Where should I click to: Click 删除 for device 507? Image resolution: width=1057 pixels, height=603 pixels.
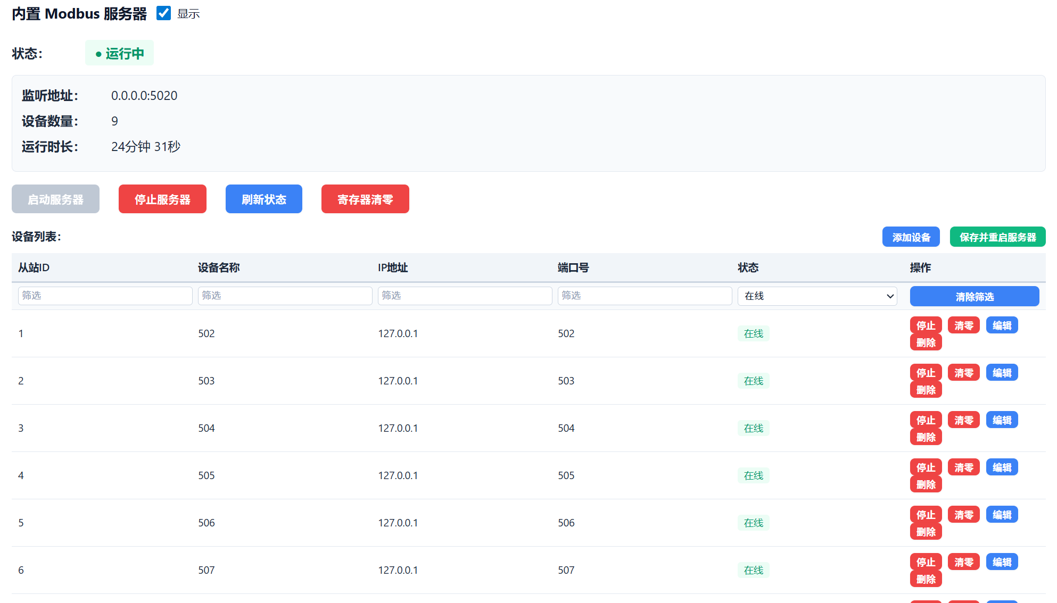coord(926,579)
